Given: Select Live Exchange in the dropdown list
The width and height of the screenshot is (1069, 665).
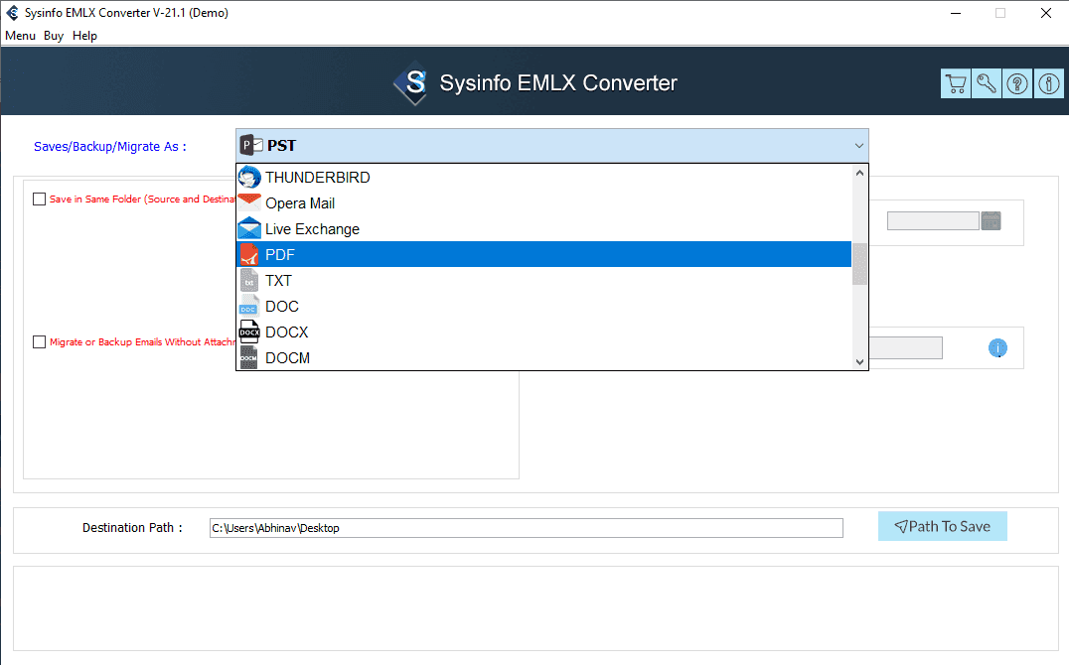Looking at the screenshot, I should click(543, 229).
